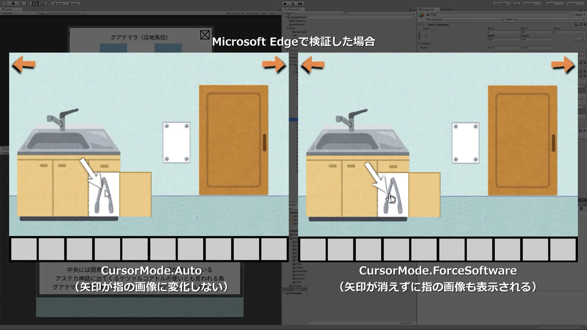Select the Inspector tab

coord(428,9)
